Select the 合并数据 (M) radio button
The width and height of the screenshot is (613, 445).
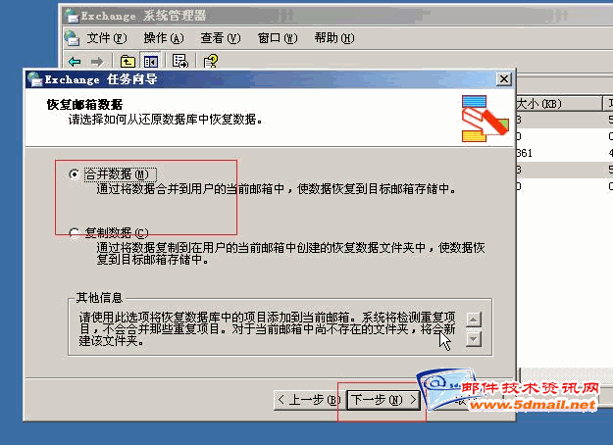(x=74, y=173)
